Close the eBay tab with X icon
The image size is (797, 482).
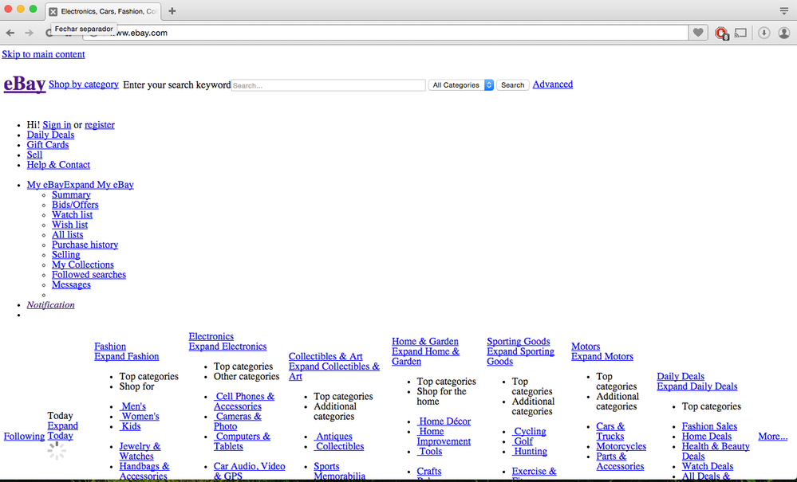(x=53, y=11)
